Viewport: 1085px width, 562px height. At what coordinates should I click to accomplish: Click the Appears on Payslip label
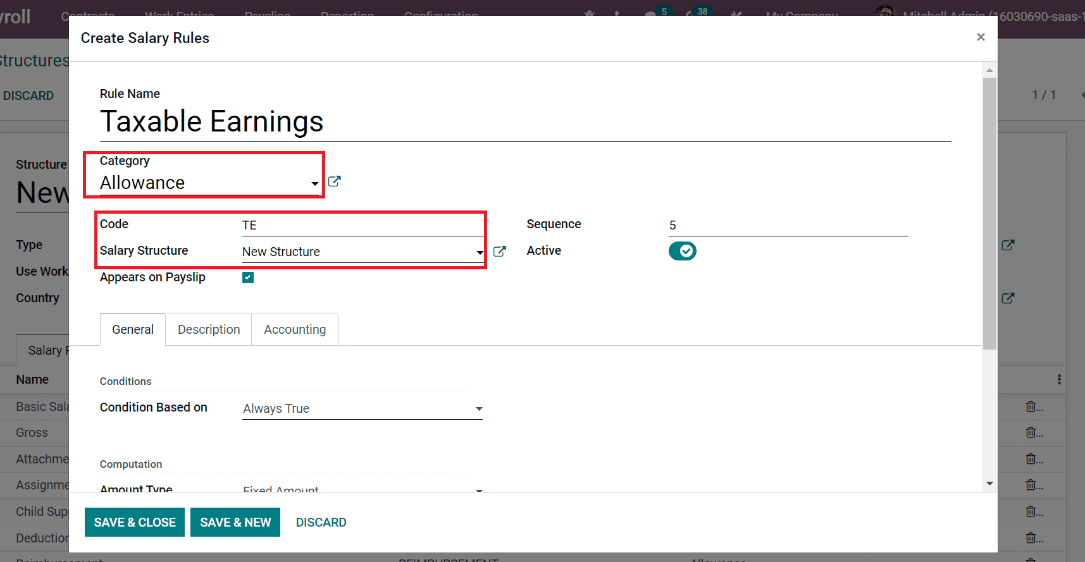(152, 277)
